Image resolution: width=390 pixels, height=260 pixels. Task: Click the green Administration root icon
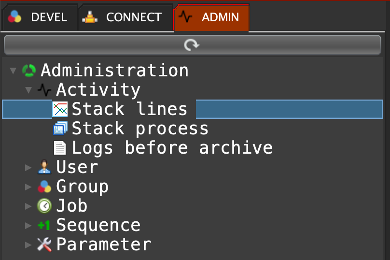click(29, 71)
